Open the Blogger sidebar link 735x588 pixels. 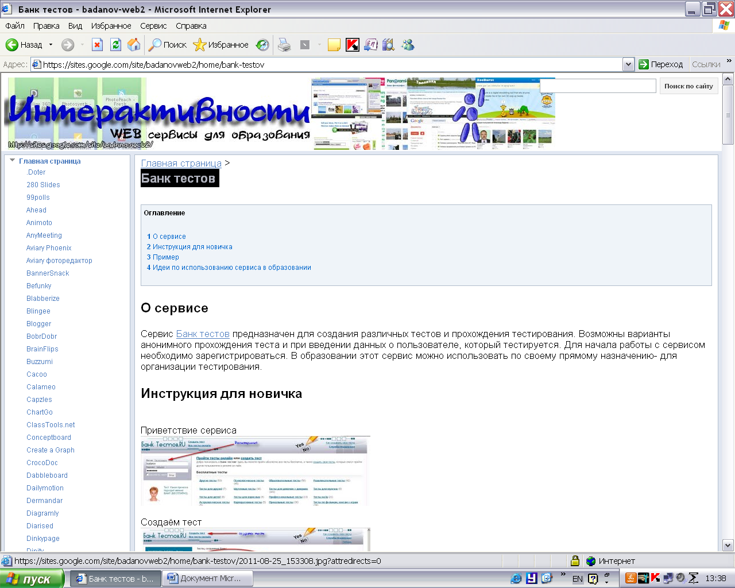click(x=39, y=324)
